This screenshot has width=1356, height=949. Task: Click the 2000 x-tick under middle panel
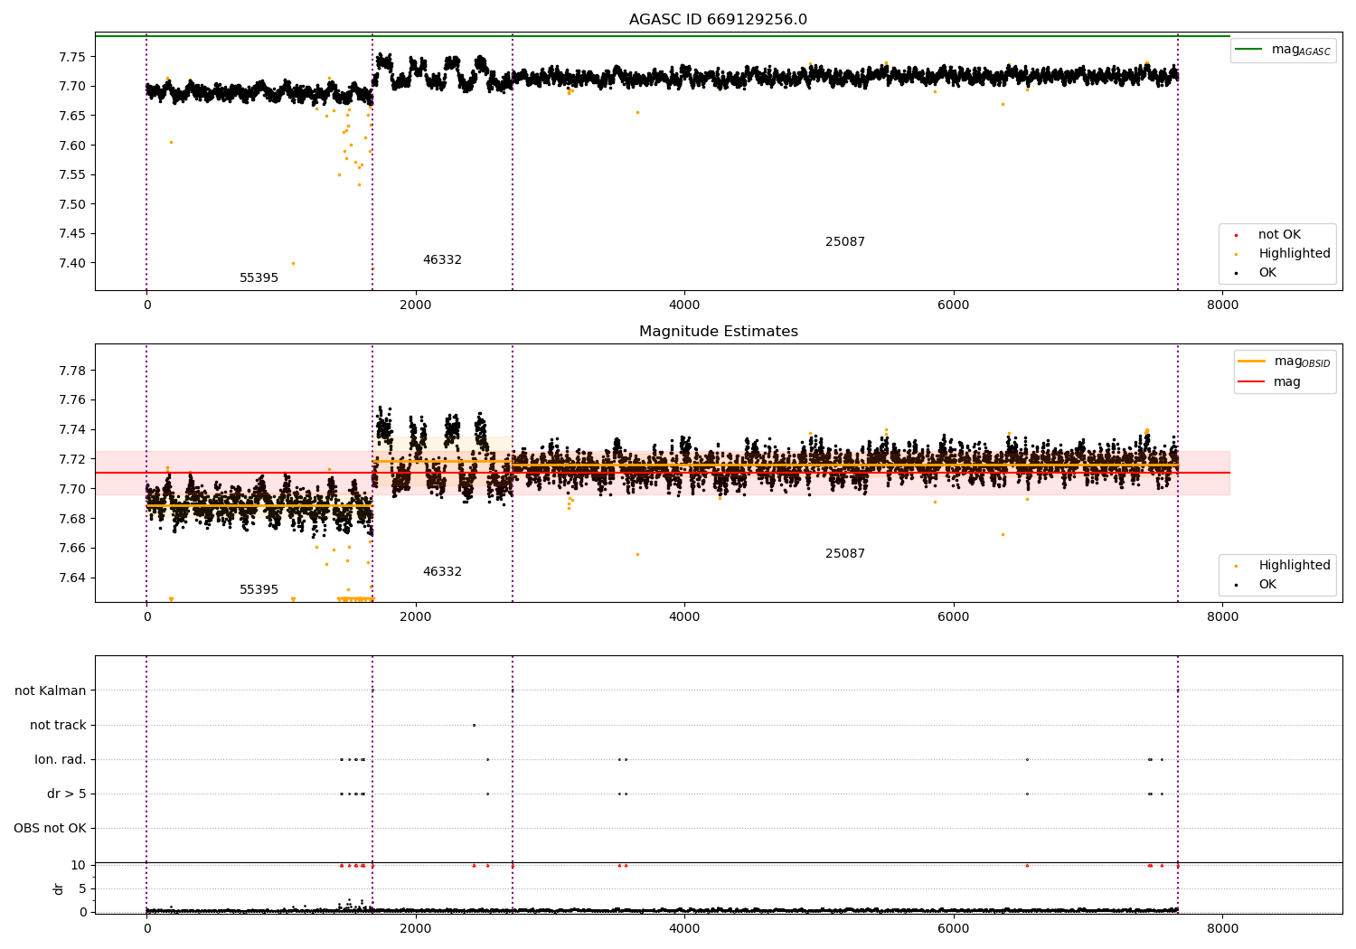pos(416,617)
